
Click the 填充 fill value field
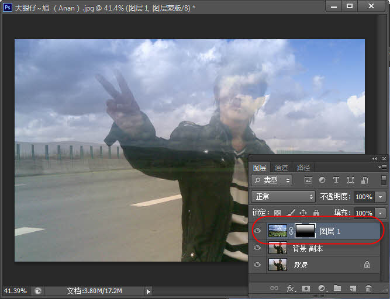tap(364, 213)
